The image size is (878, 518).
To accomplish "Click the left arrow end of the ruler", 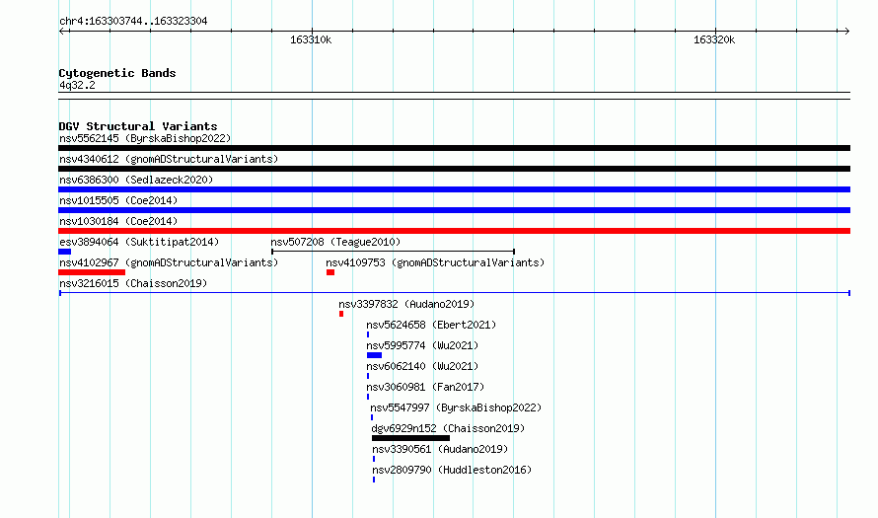I will pos(61,32).
